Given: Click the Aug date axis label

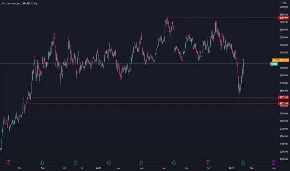Looking at the screenshot, I should 43,168.
